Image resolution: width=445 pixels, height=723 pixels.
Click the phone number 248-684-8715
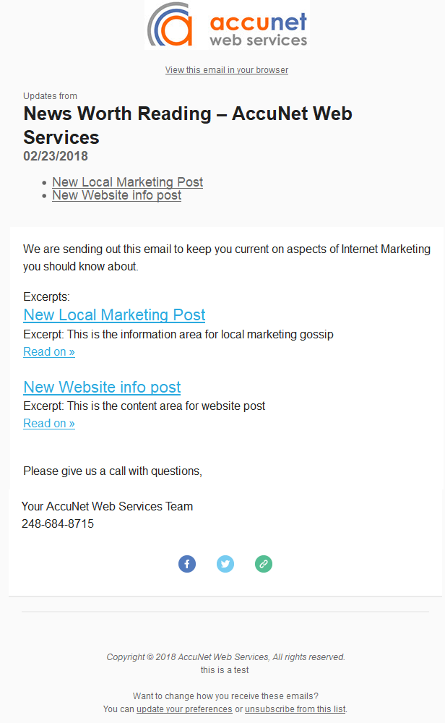tap(58, 523)
